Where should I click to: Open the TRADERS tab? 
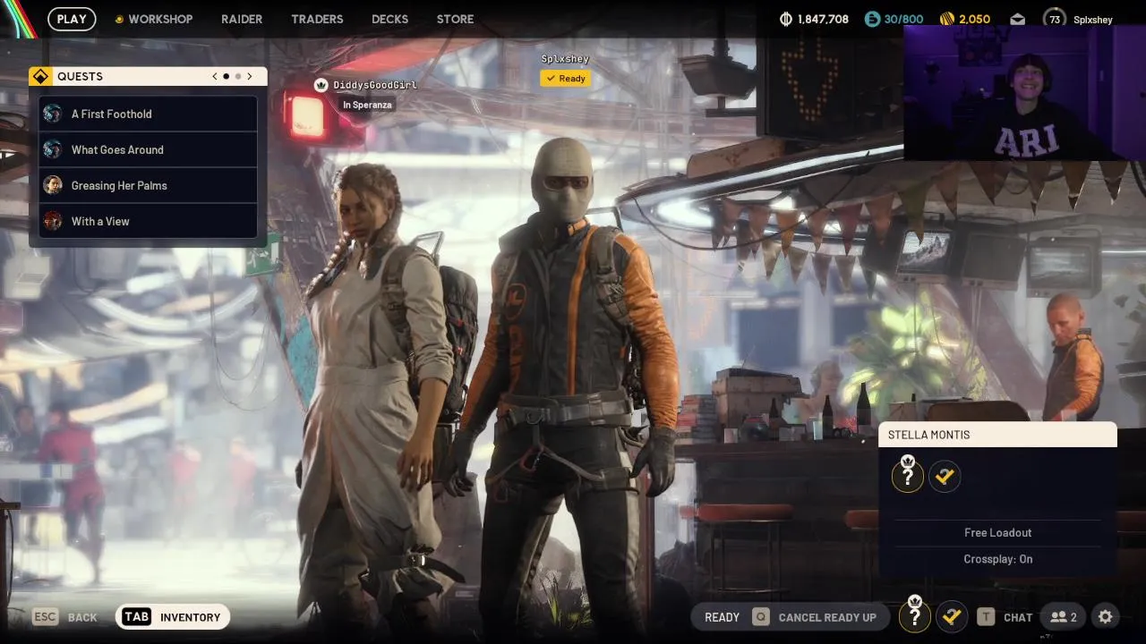coord(317,19)
